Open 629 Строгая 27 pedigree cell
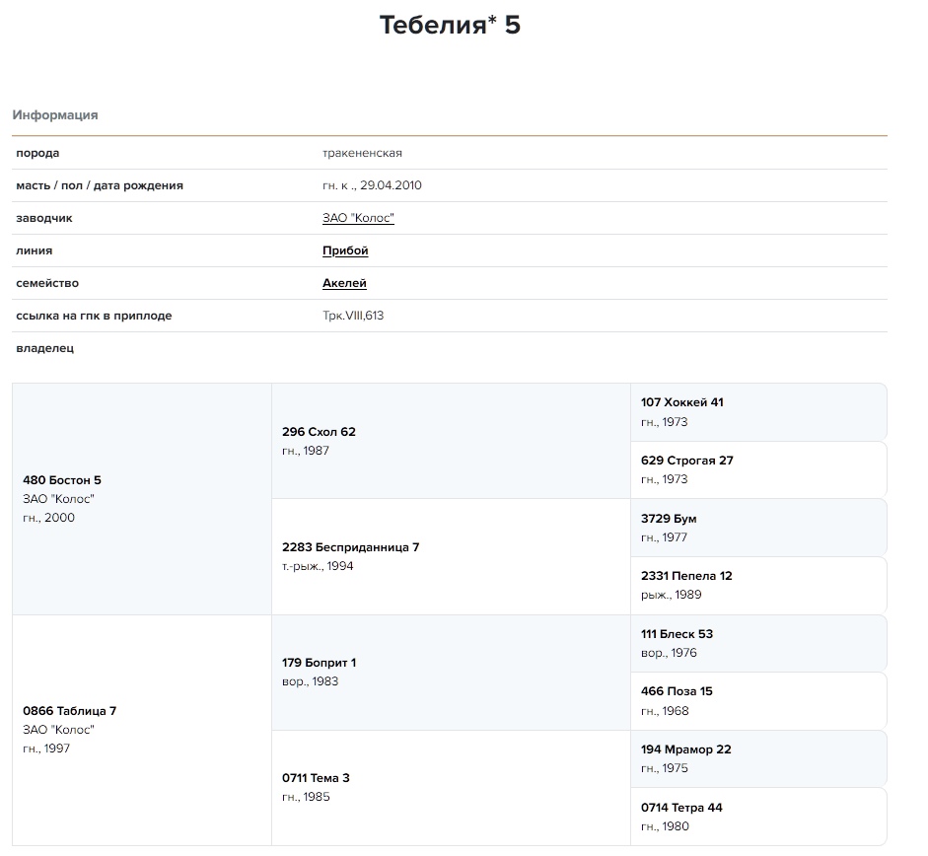 pyautogui.click(x=686, y=461)
